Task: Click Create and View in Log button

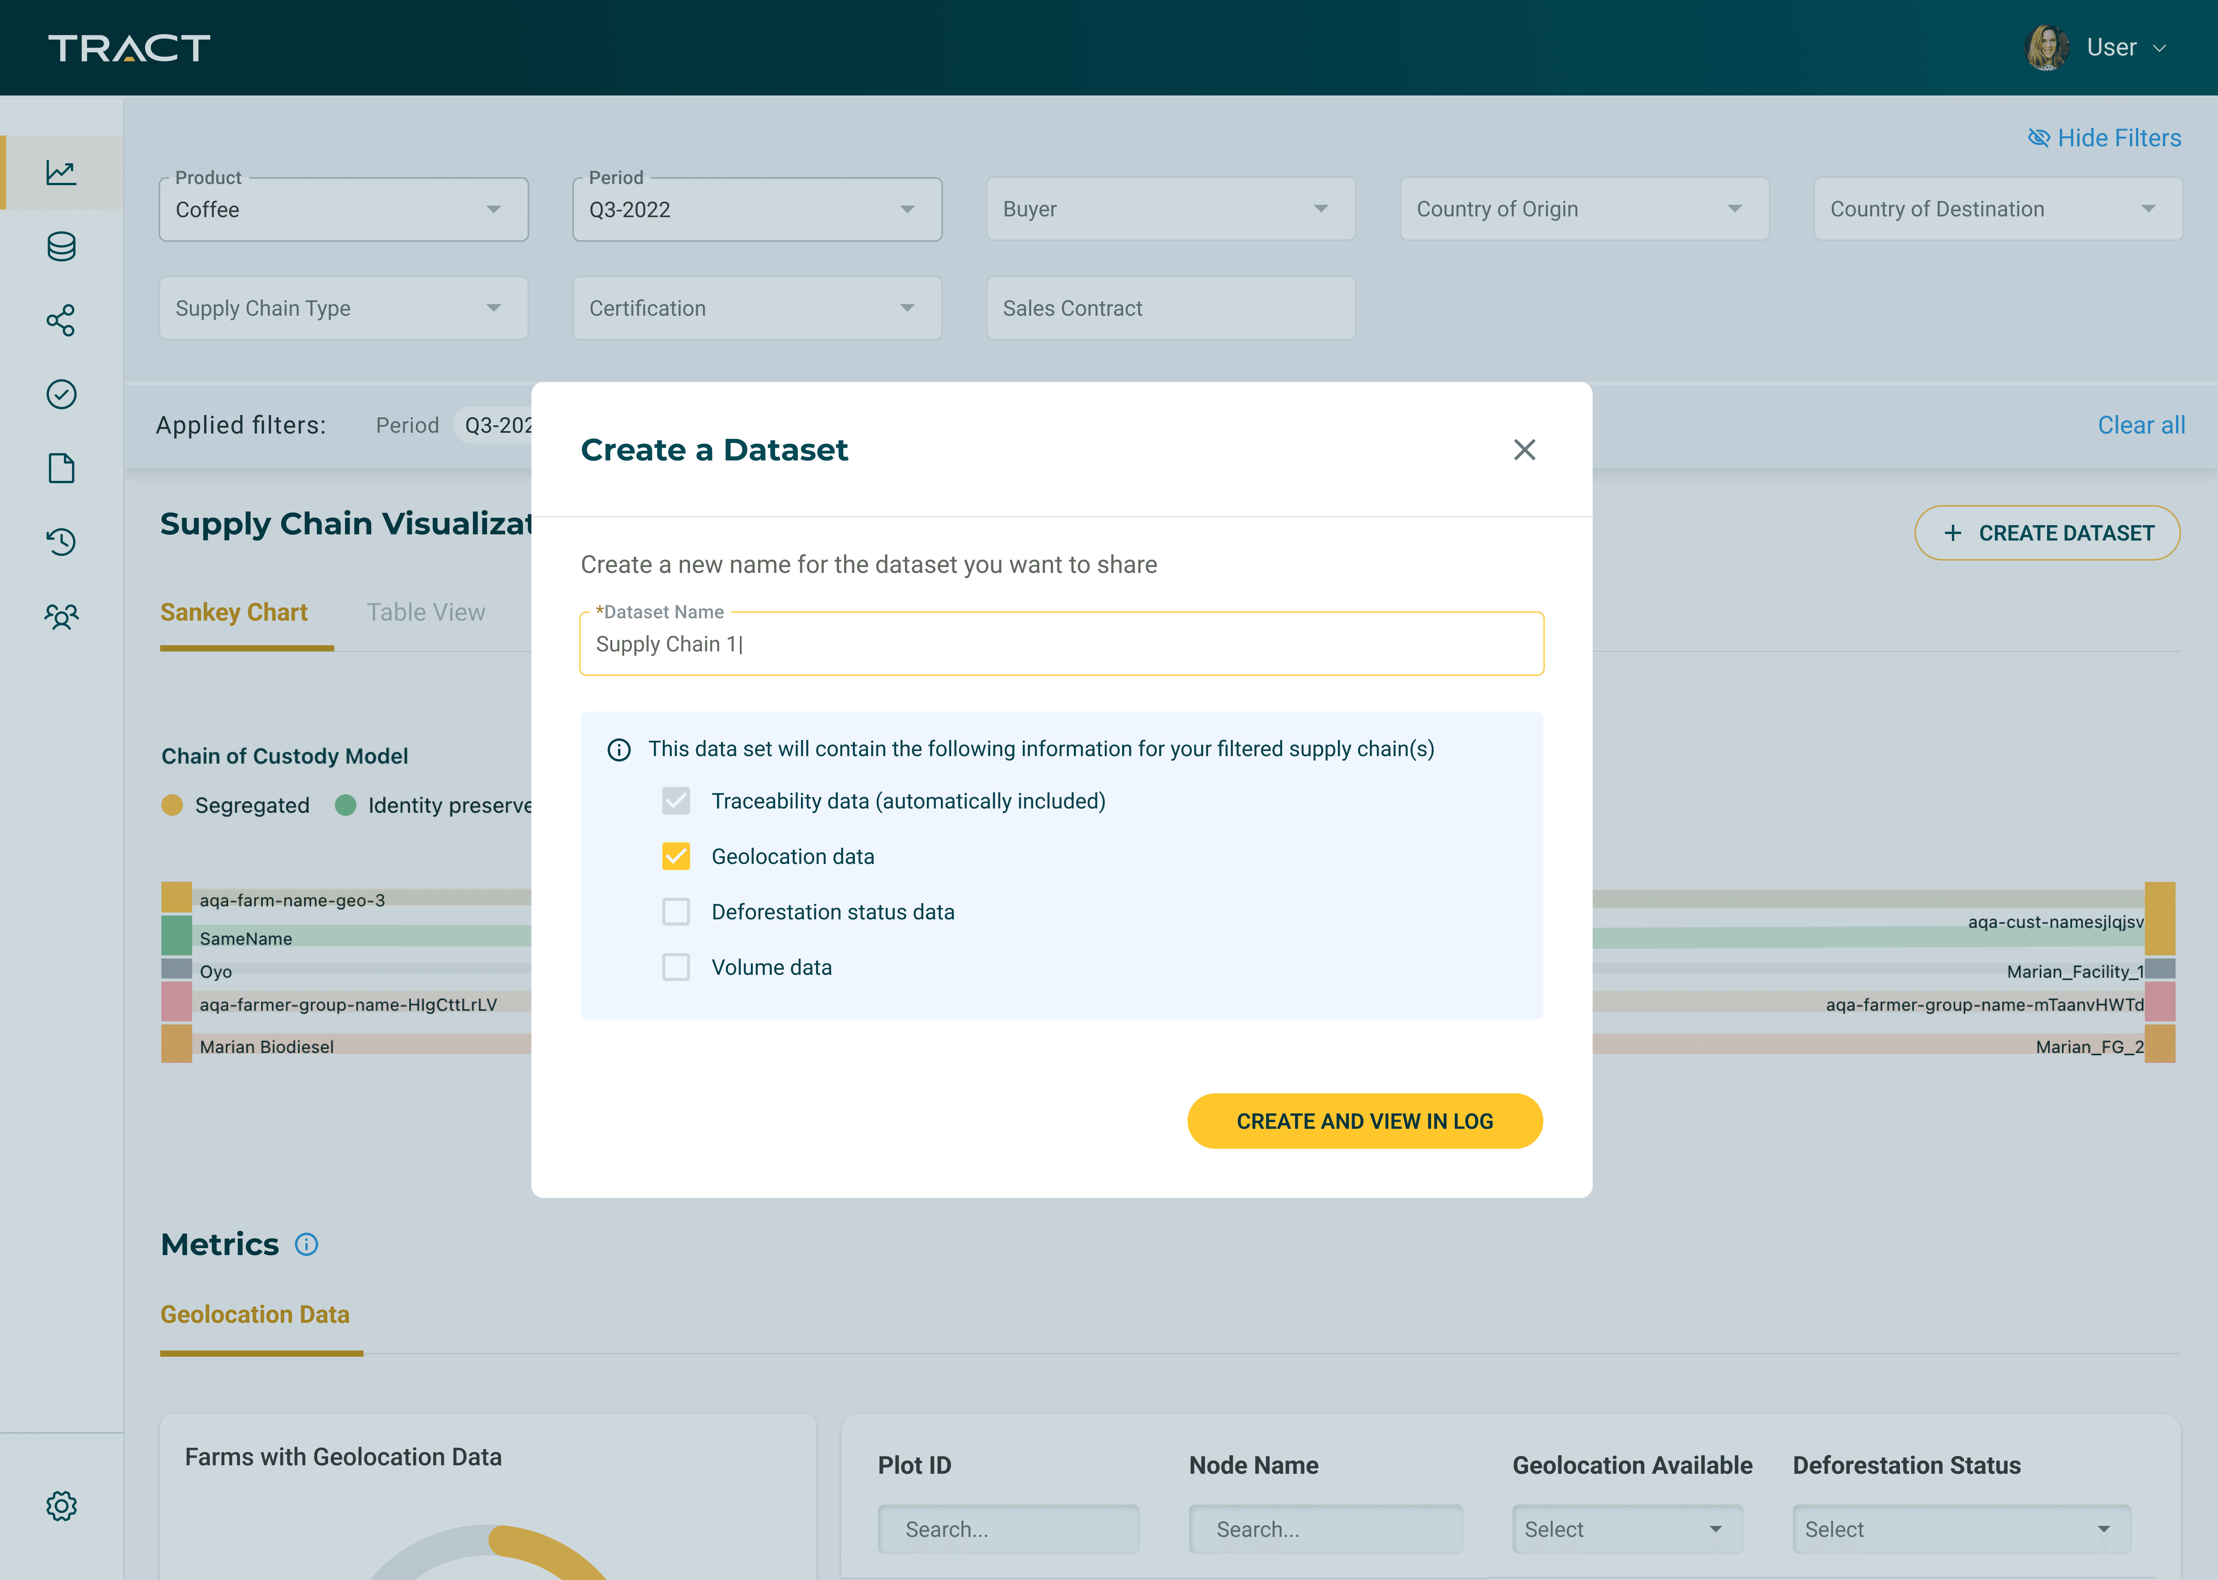Action: (1365, 1121)
